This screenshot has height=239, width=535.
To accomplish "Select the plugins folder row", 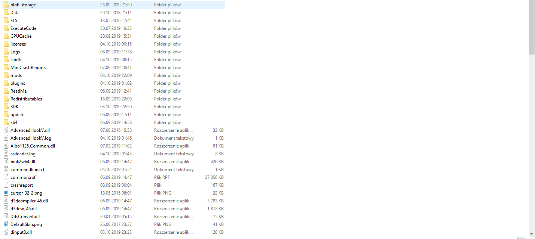I will [114, 83].
